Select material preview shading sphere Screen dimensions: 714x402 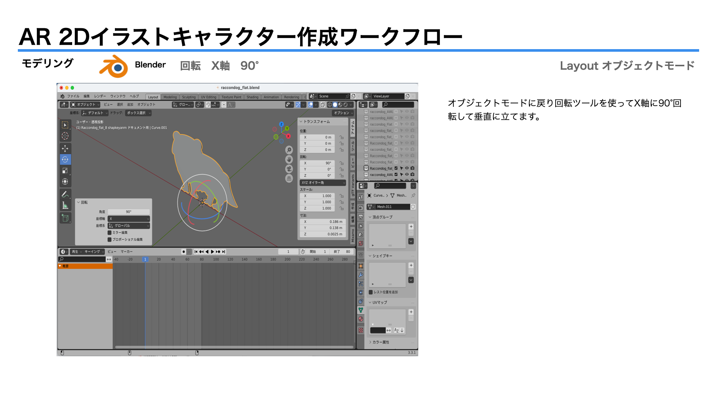pyautogui.click(x=340, y=105)
